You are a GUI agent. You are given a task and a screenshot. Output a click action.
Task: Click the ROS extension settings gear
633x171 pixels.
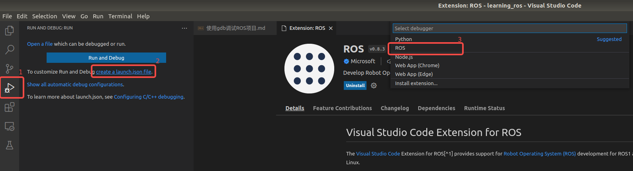(x=374, y=85)
